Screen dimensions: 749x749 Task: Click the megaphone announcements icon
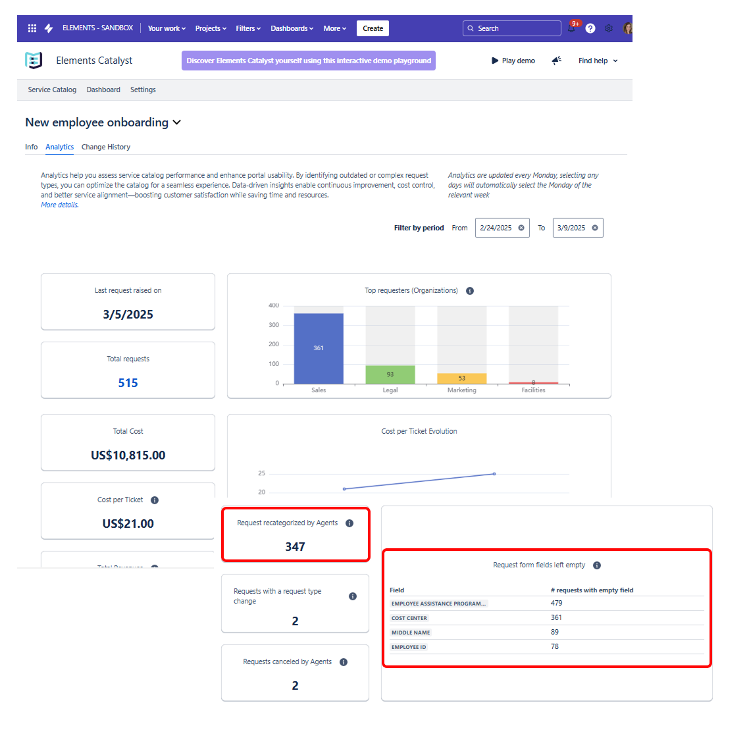pyautogui.click(x=556, y=61)
